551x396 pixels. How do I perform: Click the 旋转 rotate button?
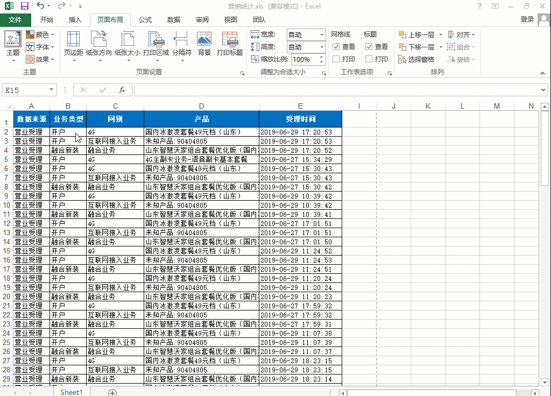(x=461, y=59)
